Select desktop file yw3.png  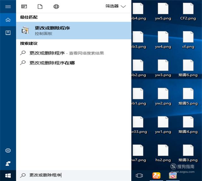pyautogui.click(x=163, y=69)
